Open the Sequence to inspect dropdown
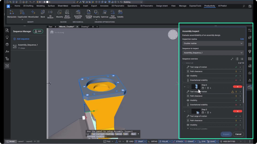The height and width of the screenshot is (144, 257). click(x=213, y=53)
